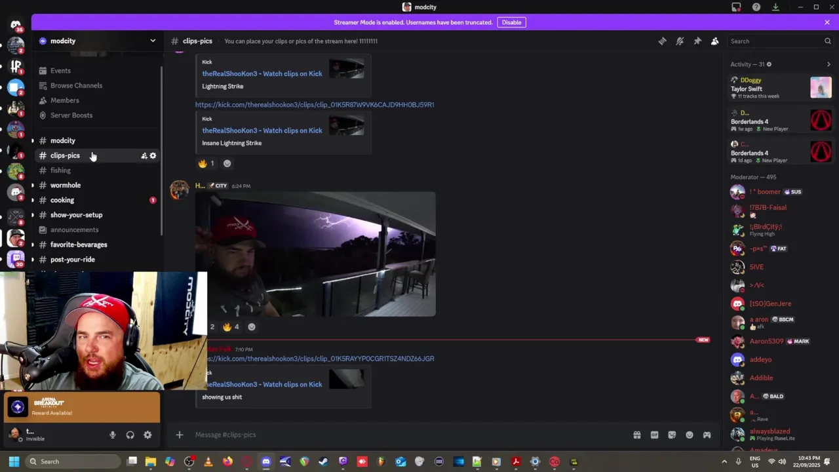Open Steam from the Windows taskbar
This screenshot has height=472, width=839.
pyautogui.click(x=323, y=462)
